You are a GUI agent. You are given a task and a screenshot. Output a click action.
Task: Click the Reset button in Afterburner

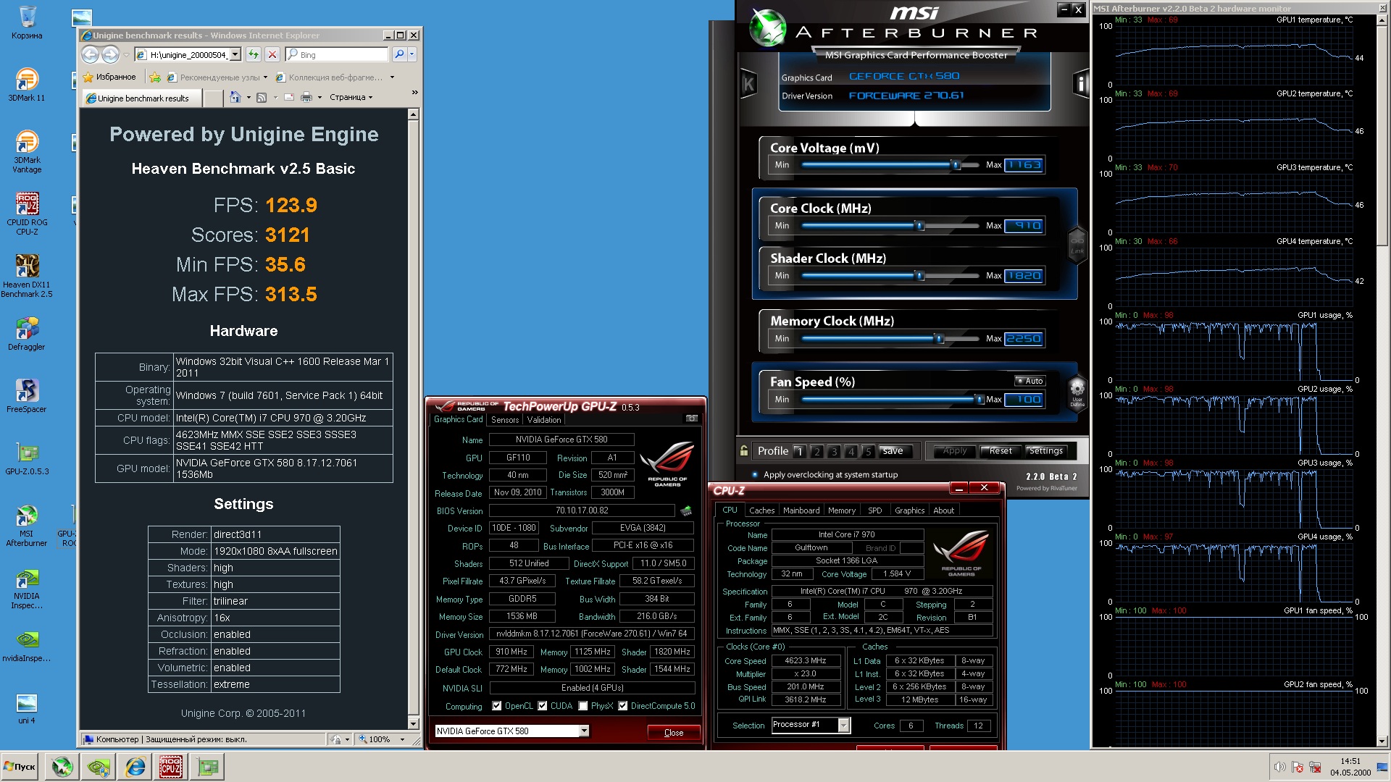(x=1000, y=451)
